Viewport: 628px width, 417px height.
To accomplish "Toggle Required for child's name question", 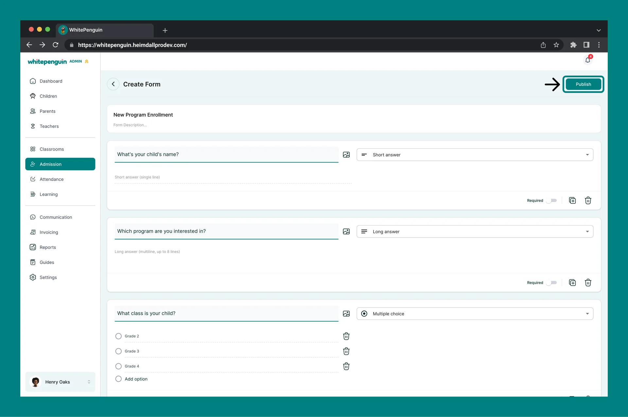I will (551, 200).
